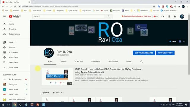Click the Twitter link on channel banner

(173, 41)
